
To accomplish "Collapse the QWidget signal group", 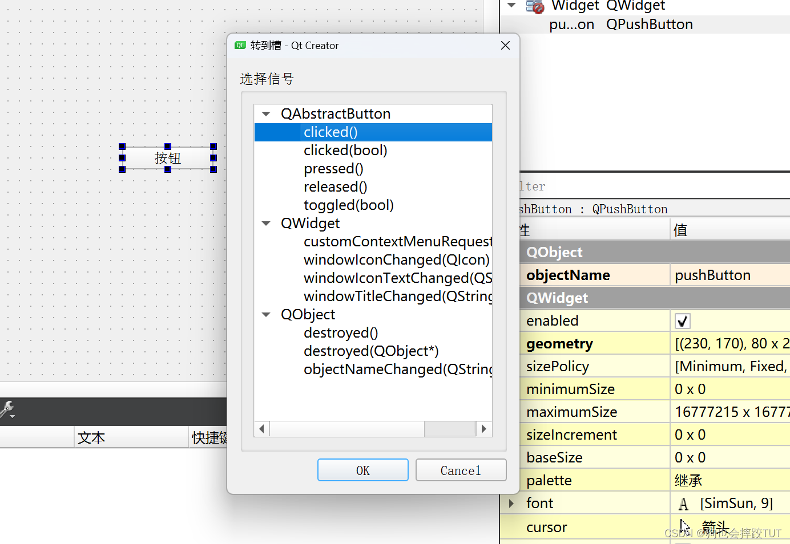I will point(266,224).
